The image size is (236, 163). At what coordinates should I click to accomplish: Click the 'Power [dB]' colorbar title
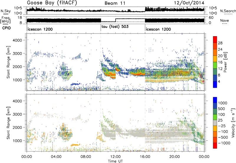[225, 62]
